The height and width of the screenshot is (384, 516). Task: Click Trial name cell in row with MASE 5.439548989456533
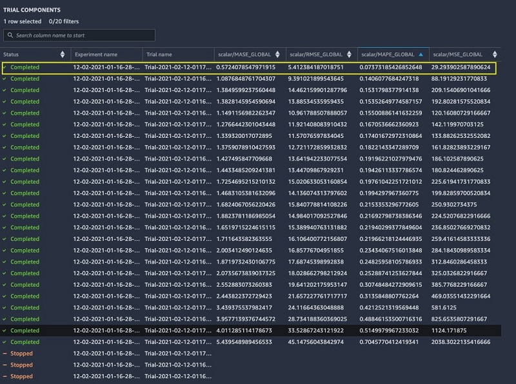(178, 342)
